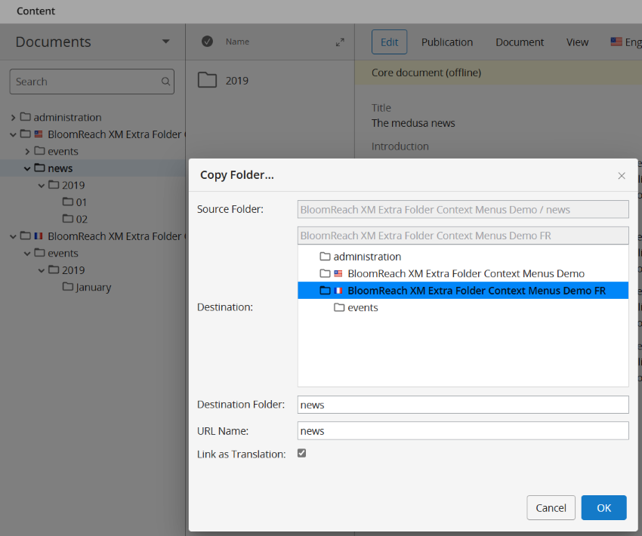This screenshot has width=642, height=536.
Task: Click the search magnifier icon
Action: point(165,82)
